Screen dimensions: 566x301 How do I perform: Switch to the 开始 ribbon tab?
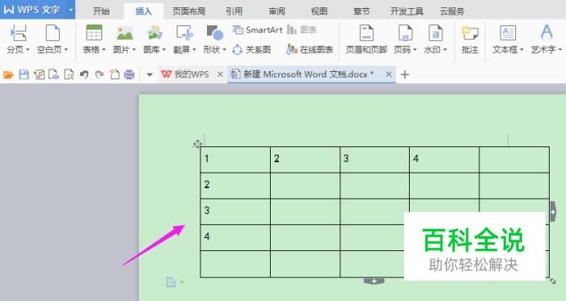(x=101, y=11)
